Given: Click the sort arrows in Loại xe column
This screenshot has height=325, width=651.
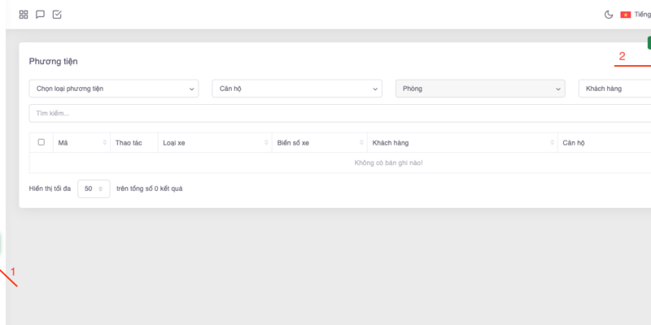Looking at the screenshot, I should coord(266,143).
